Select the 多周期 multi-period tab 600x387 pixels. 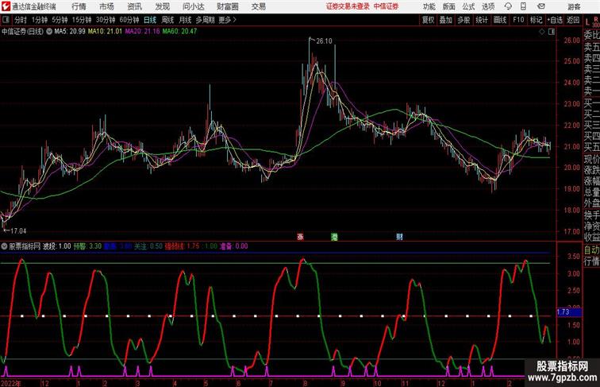[205, 20]
